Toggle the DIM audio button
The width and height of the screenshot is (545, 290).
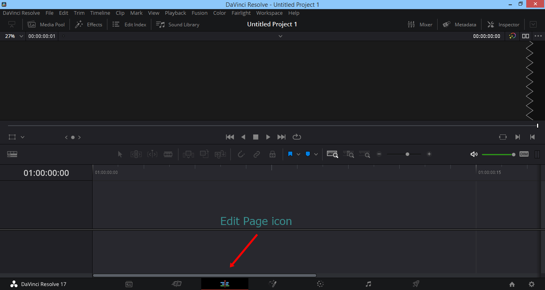coord(524,154)
